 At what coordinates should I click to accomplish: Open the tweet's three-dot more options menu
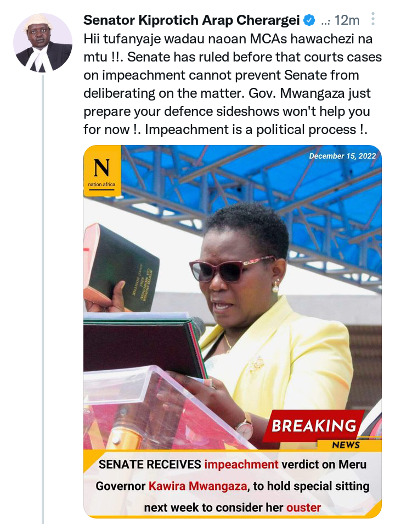point(373,19)
